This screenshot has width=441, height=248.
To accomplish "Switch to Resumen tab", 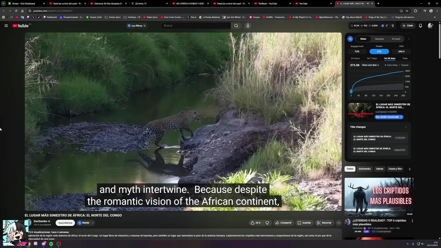I will [379, 39].
